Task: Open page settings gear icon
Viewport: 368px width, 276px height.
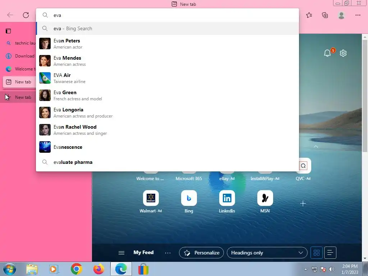Action: click(343, 53)
